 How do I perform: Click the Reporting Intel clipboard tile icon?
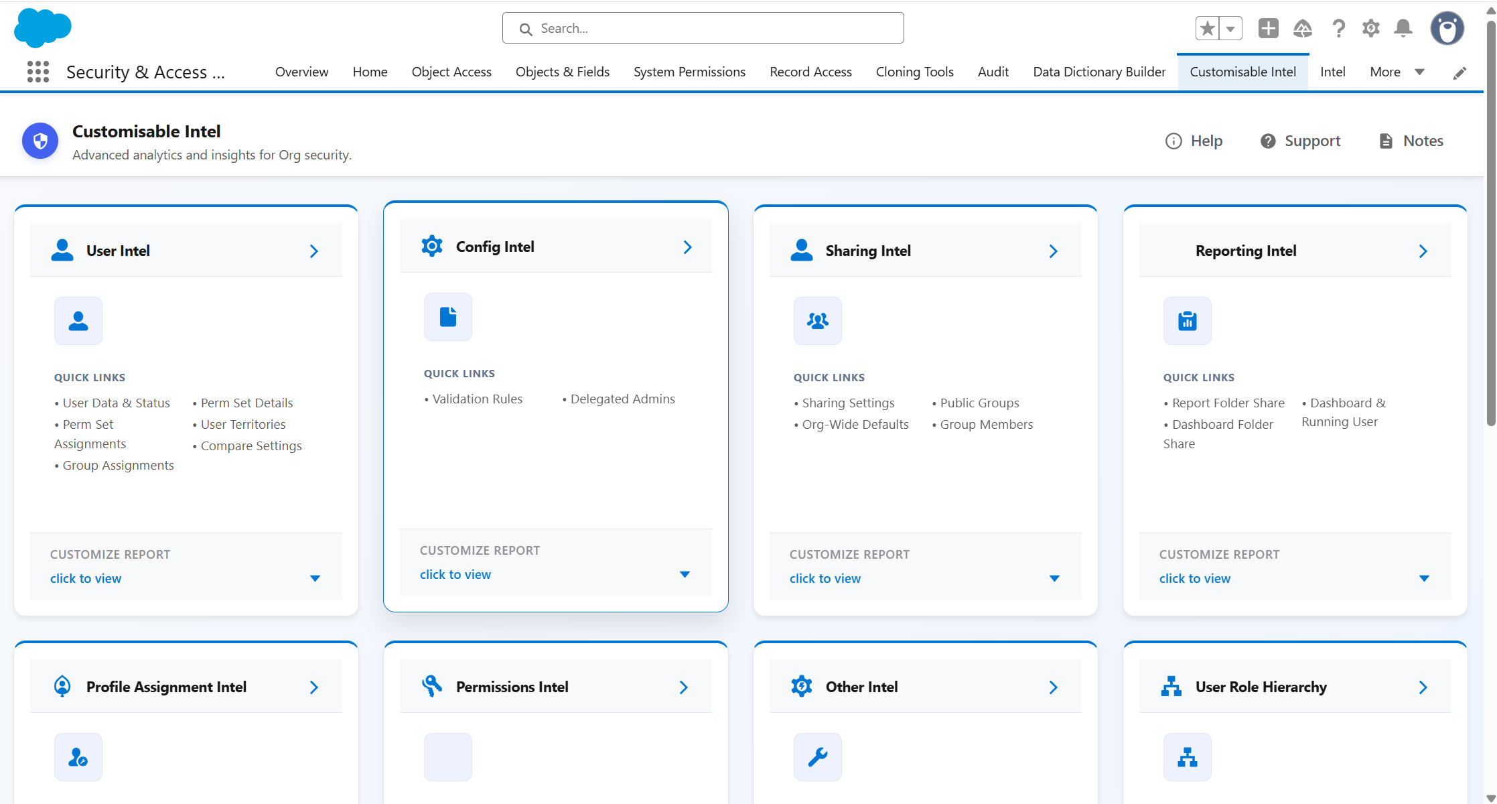point(1188,321)
